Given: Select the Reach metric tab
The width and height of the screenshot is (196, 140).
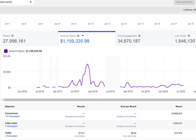Looking at the screenshot, I should coord(29,39).
